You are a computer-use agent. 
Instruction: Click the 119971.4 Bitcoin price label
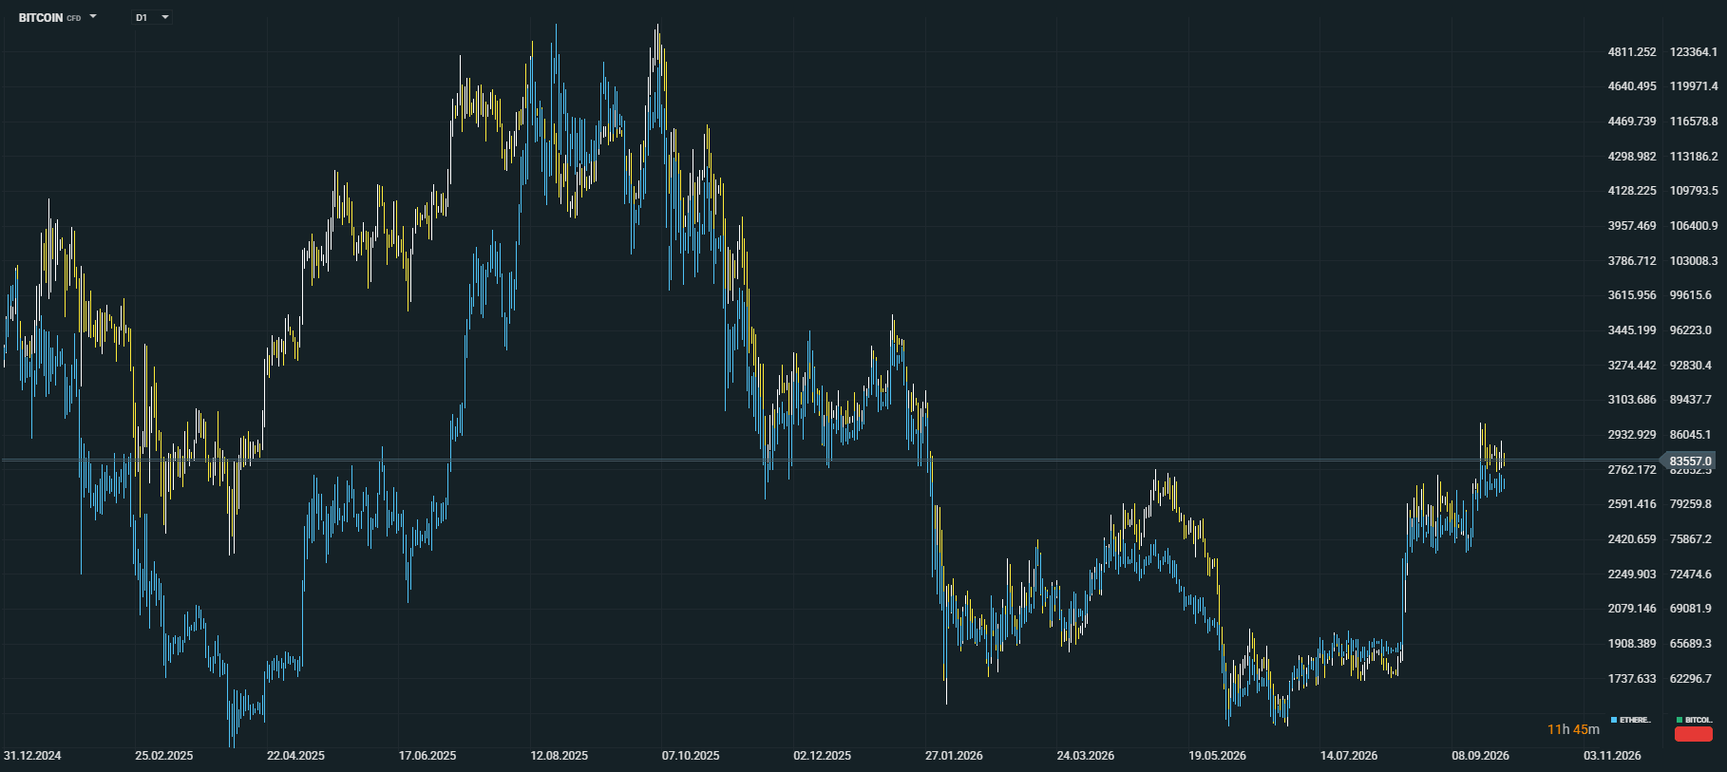pyautogui.click(x=1694, y=86)
